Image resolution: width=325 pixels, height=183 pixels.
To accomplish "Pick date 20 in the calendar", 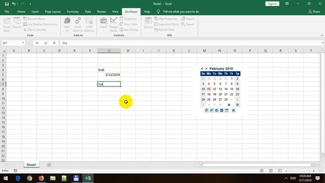I will click(x=220, y=94).
